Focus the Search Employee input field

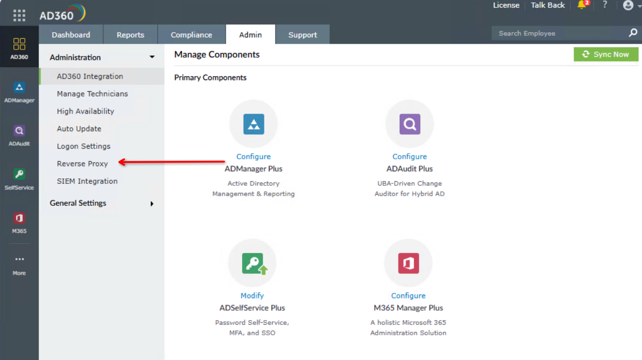[x=559, y=33]
